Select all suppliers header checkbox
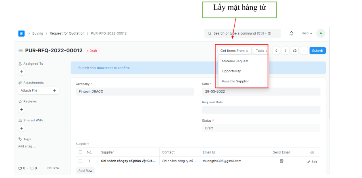Screen dimensions: 362x178 [80, 152]
